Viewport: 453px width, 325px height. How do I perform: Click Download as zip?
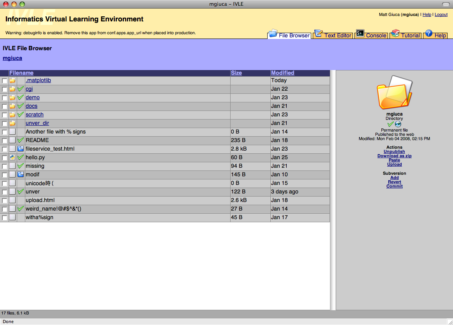(394, 156)
